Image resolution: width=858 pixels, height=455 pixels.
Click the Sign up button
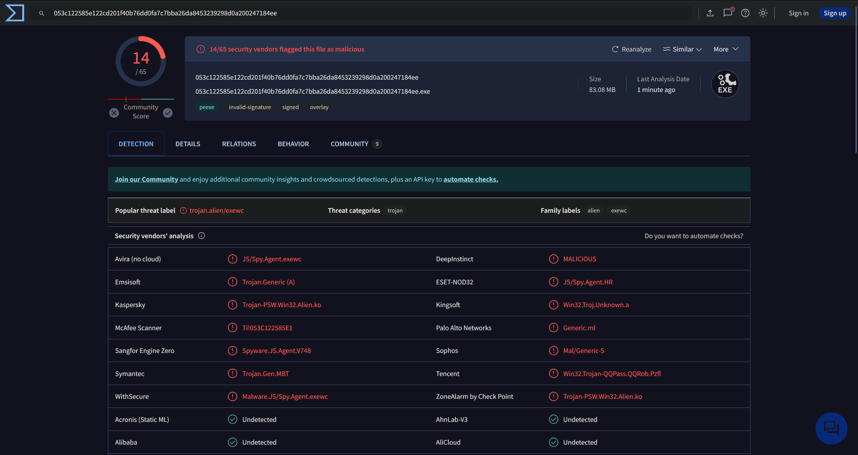click(x=835, y=13)
